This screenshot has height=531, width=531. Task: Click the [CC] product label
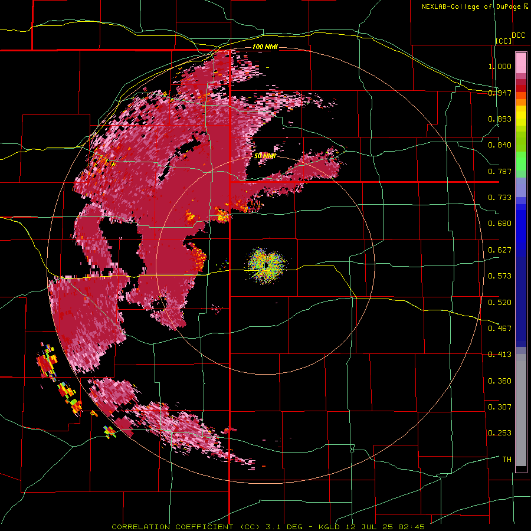504,41
